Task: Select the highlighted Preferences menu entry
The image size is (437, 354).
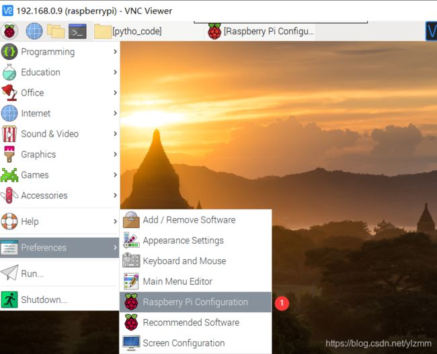Action: tap(60, 248)
